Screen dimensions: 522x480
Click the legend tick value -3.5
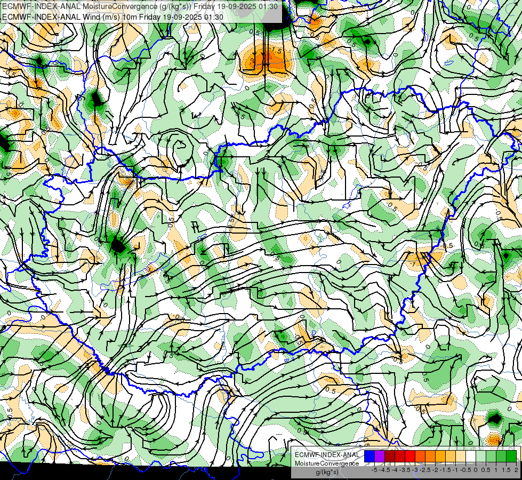pos(405,470)
